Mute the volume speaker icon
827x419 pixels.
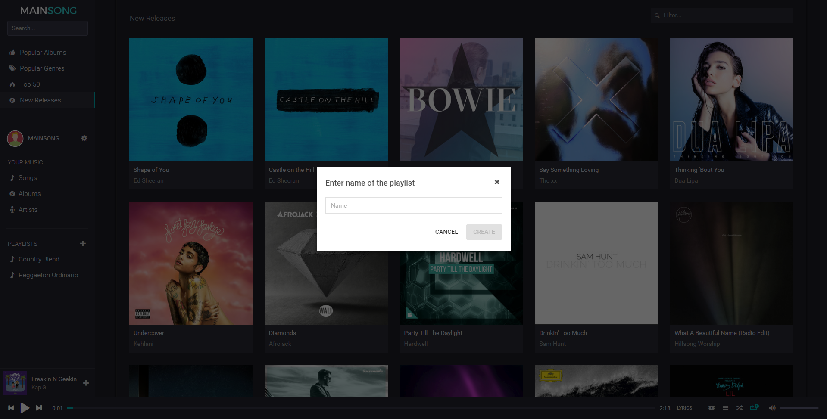(x=772, y=408)
